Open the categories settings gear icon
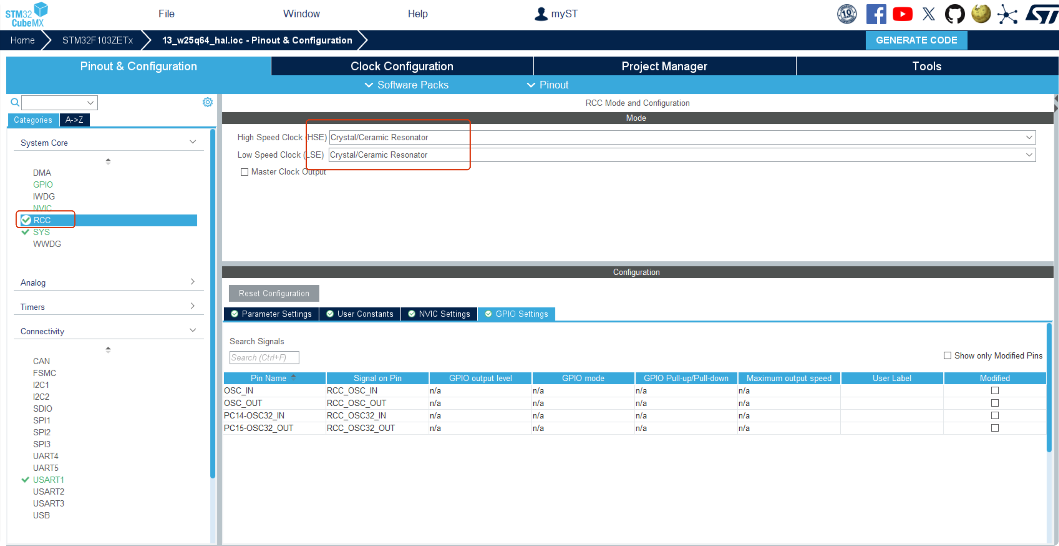 (207, 102)
